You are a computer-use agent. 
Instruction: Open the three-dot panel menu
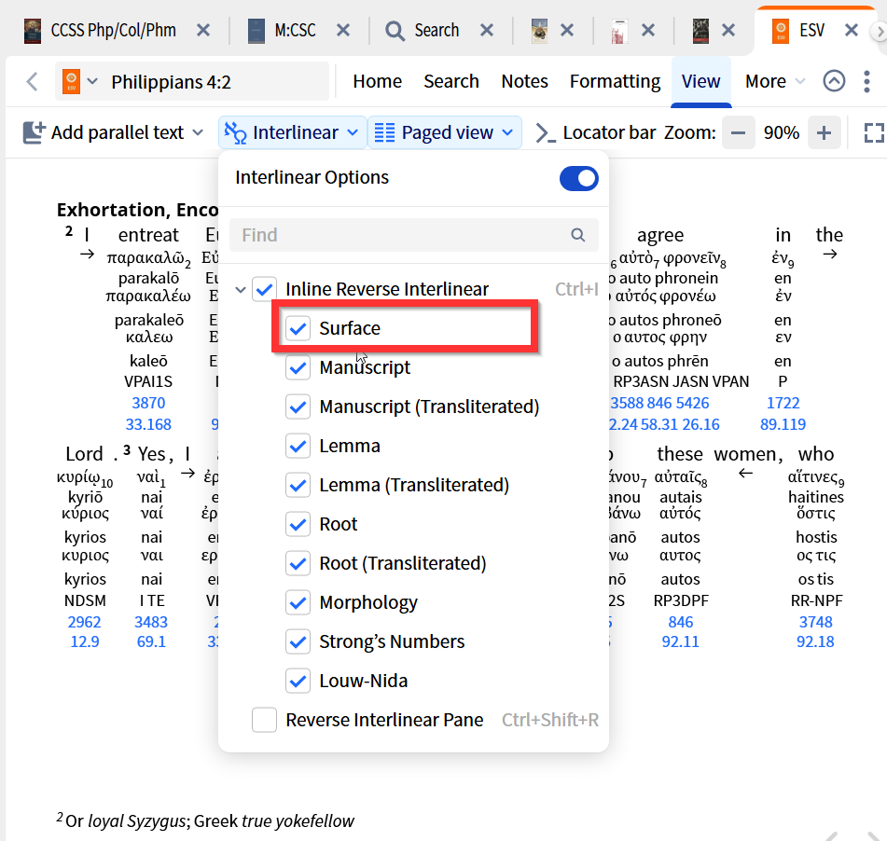[866, 81]
